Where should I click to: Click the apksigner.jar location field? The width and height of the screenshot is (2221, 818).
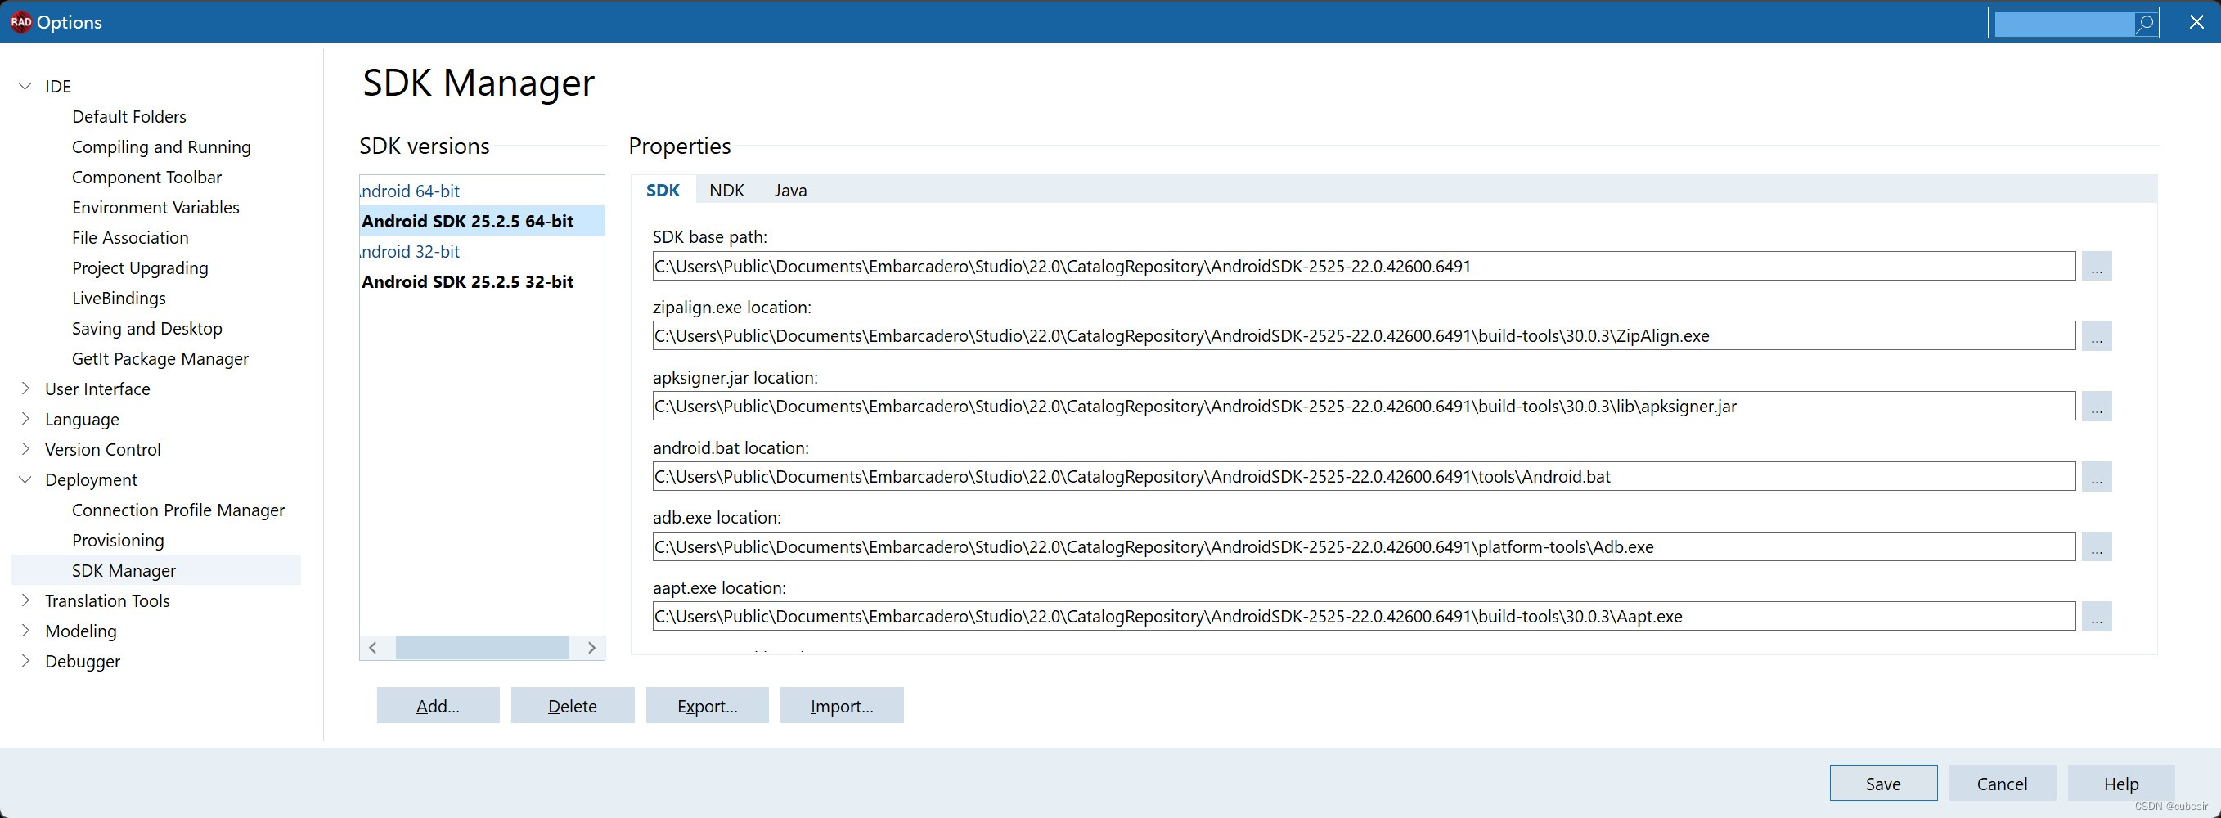pyautogui.click(x=1364, y=406)
